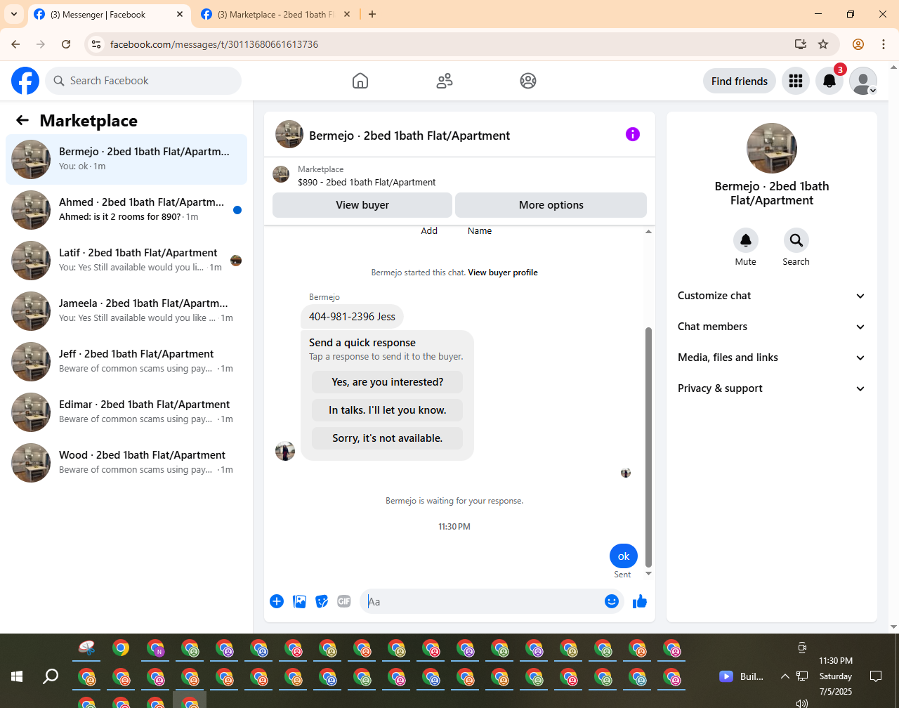Send quick response 'Yes, are you interested?'
Image resolution: width=899 pixels, height=708 pixels.
coord(388,382)
